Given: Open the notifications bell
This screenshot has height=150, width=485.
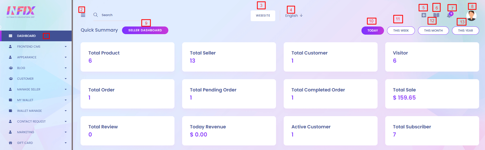Looking at the screenshot, I should point(449,16).
